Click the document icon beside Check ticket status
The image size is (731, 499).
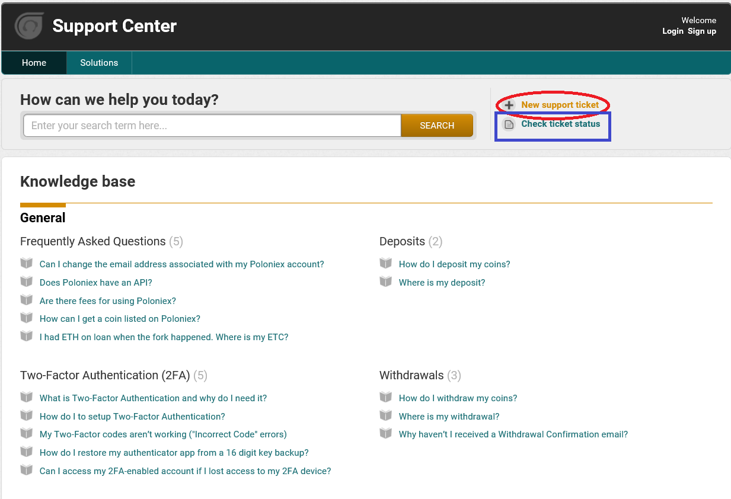(509, 124)
